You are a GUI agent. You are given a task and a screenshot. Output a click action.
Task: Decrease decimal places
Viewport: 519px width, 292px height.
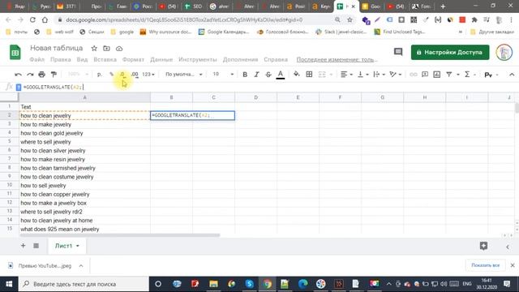[x=122, y=75]
